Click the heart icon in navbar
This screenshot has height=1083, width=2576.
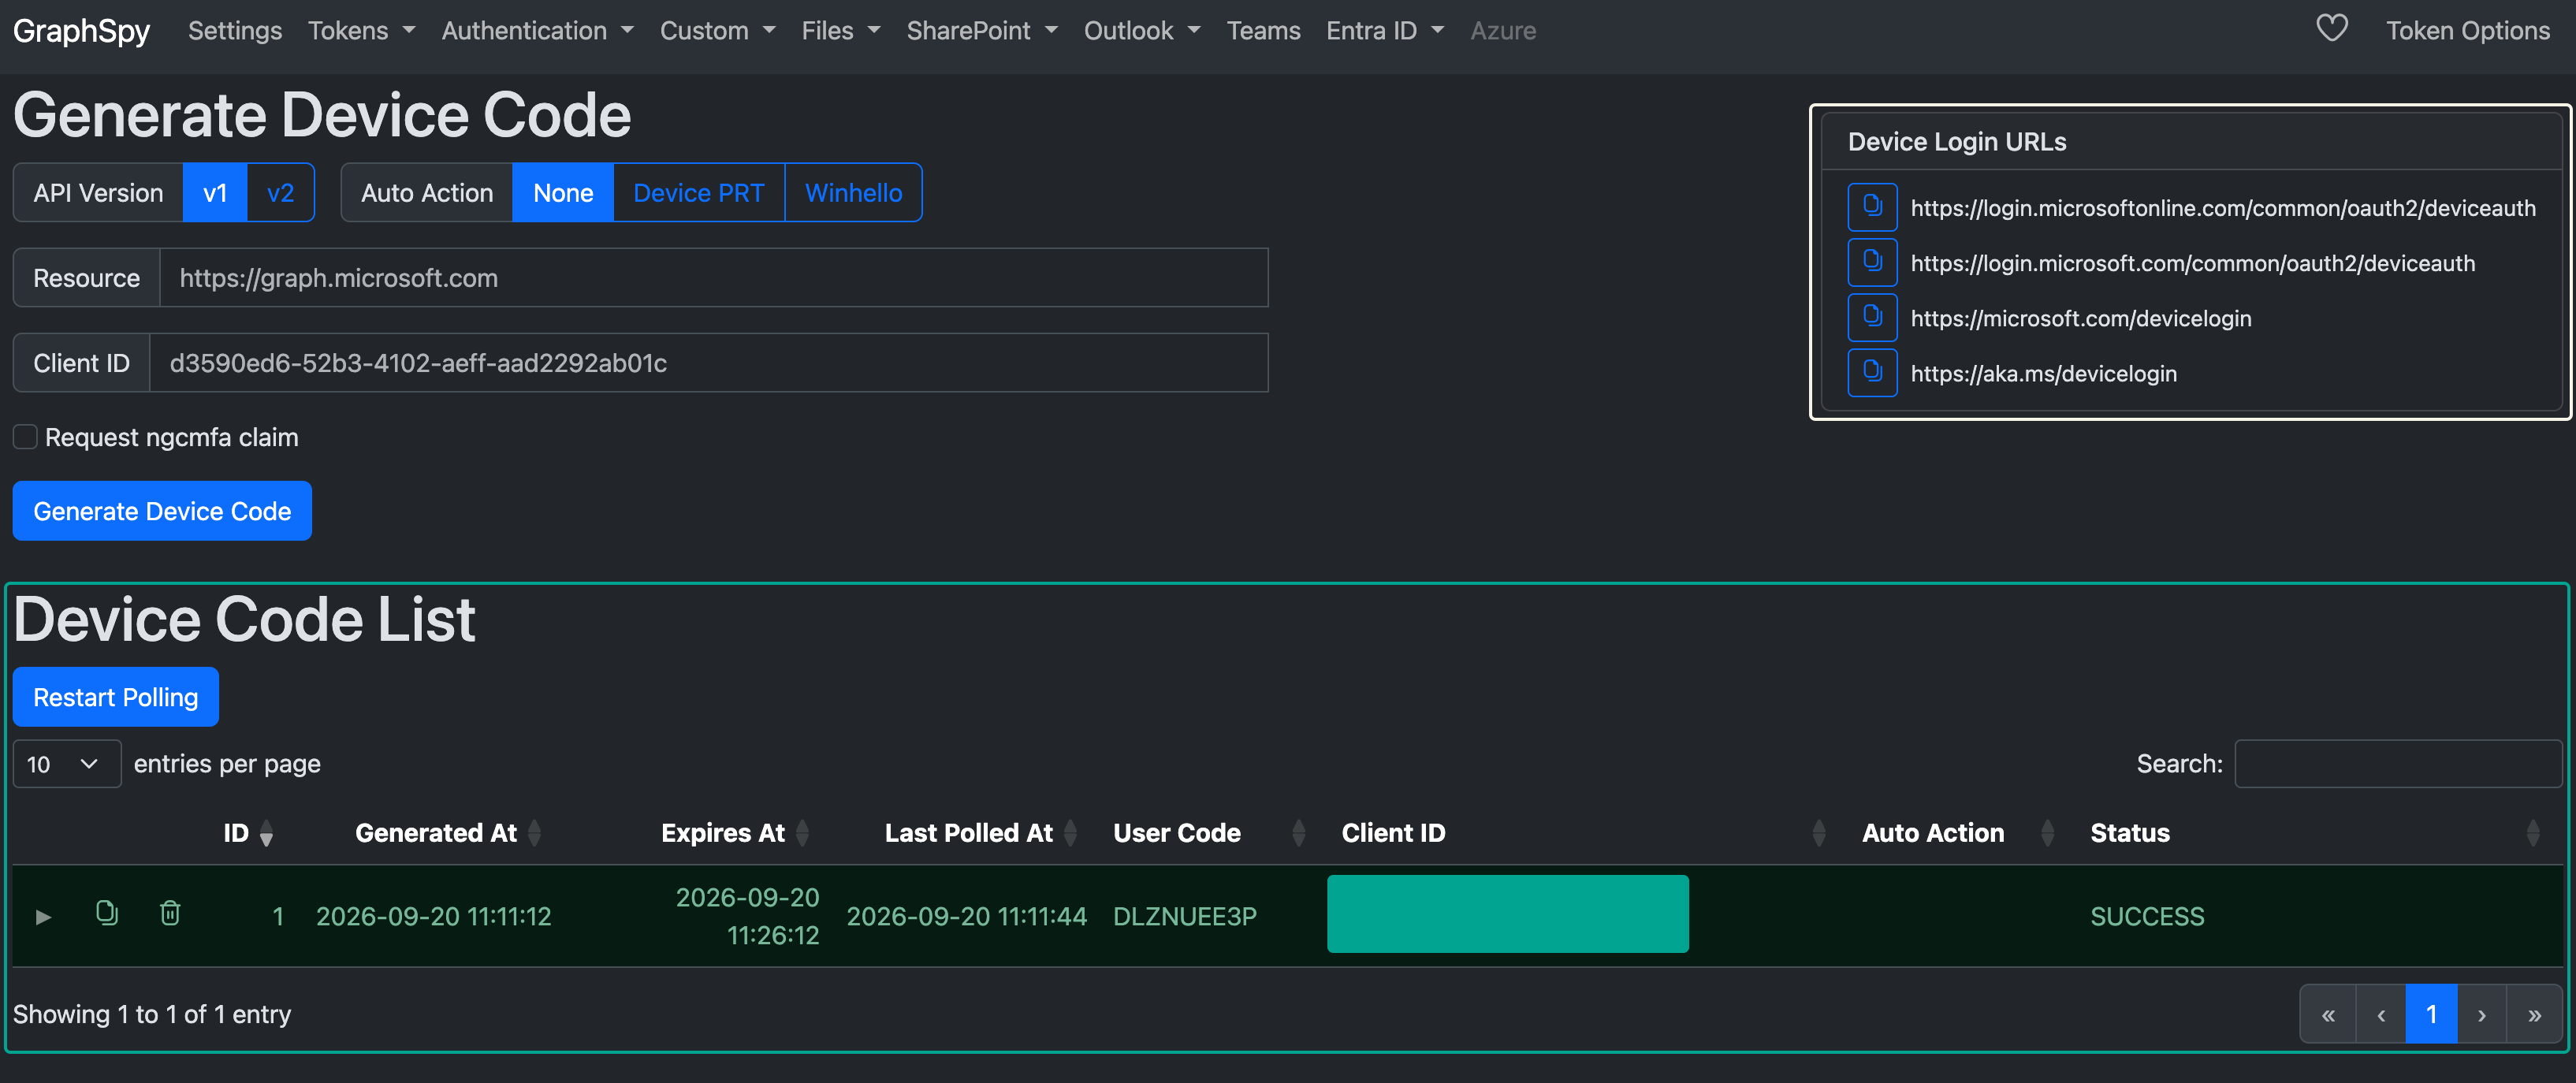2331,29
